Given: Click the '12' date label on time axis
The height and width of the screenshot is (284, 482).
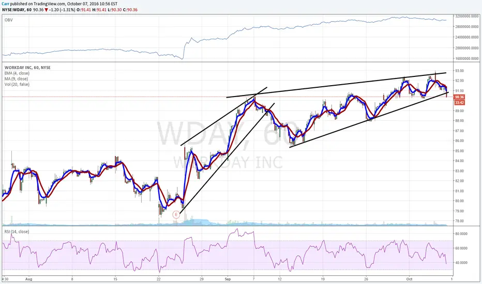Looking at the screenshot, I should tap(280, 279).
